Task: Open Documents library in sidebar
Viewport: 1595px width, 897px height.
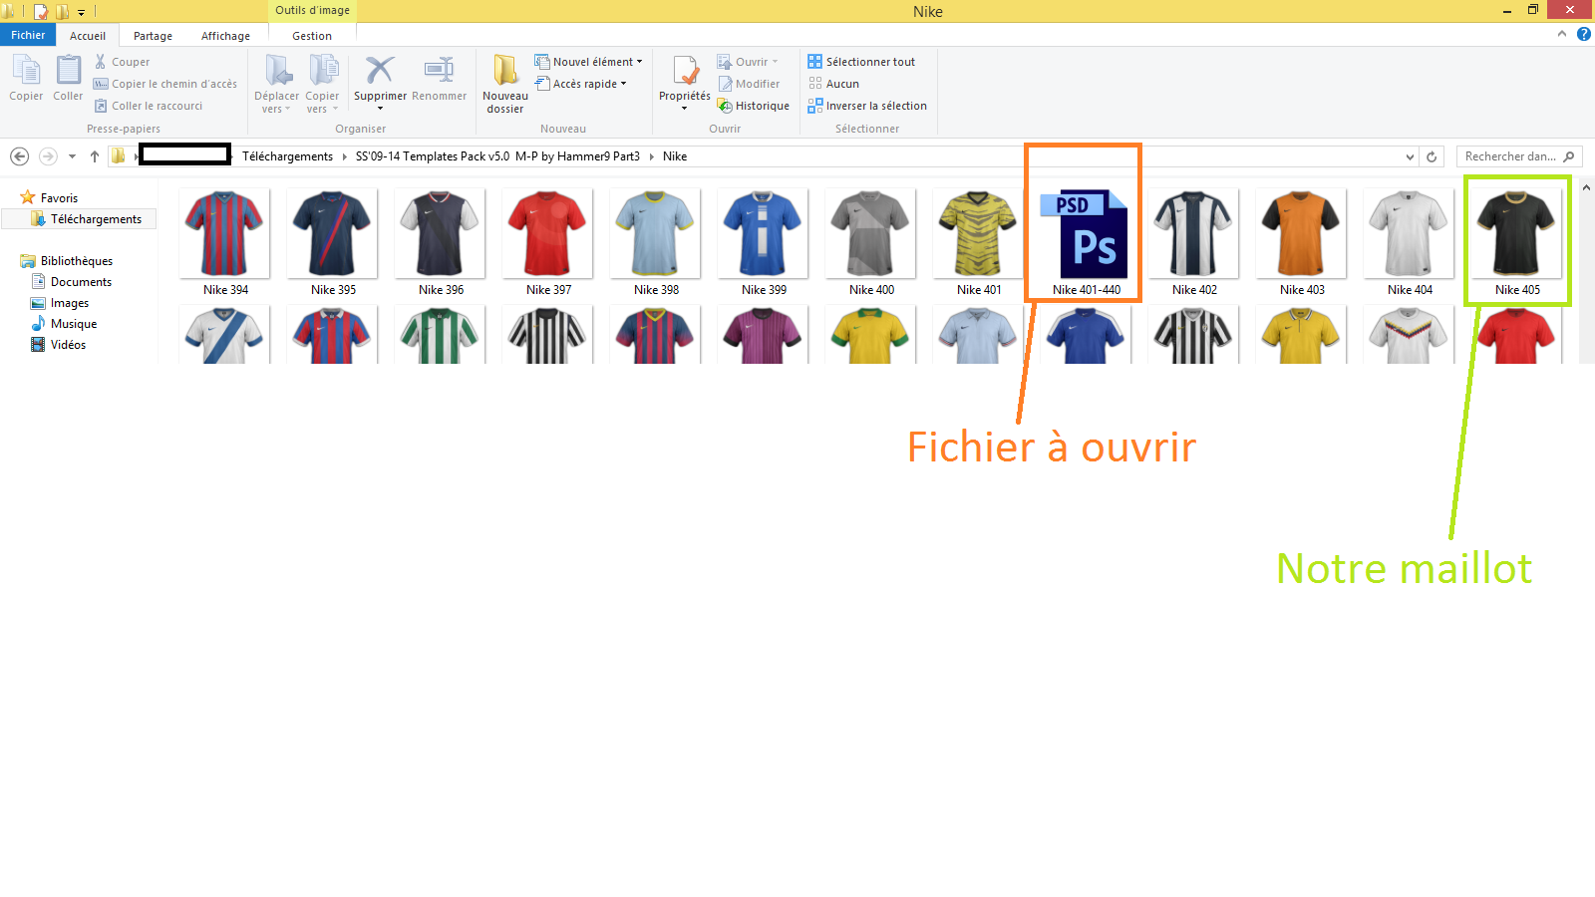Action: point(71,282)
